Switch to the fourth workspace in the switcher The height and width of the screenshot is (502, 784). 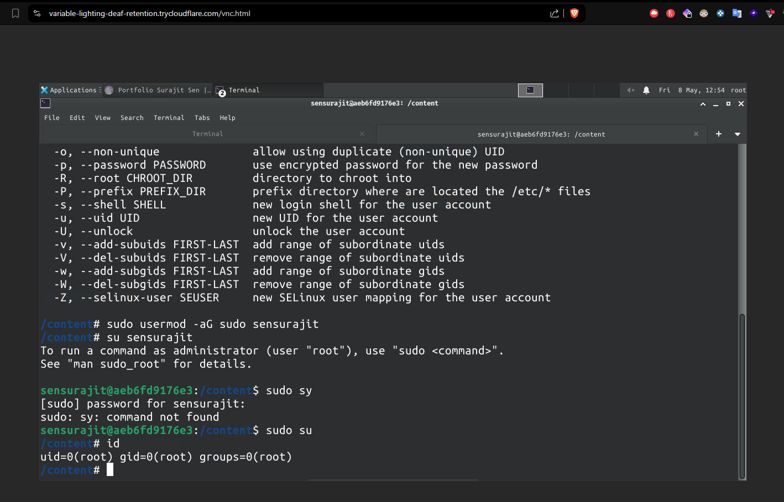(607, 90)
